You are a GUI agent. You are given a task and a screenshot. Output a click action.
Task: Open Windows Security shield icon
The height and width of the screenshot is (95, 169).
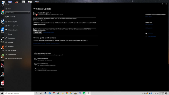pos(6,30)
